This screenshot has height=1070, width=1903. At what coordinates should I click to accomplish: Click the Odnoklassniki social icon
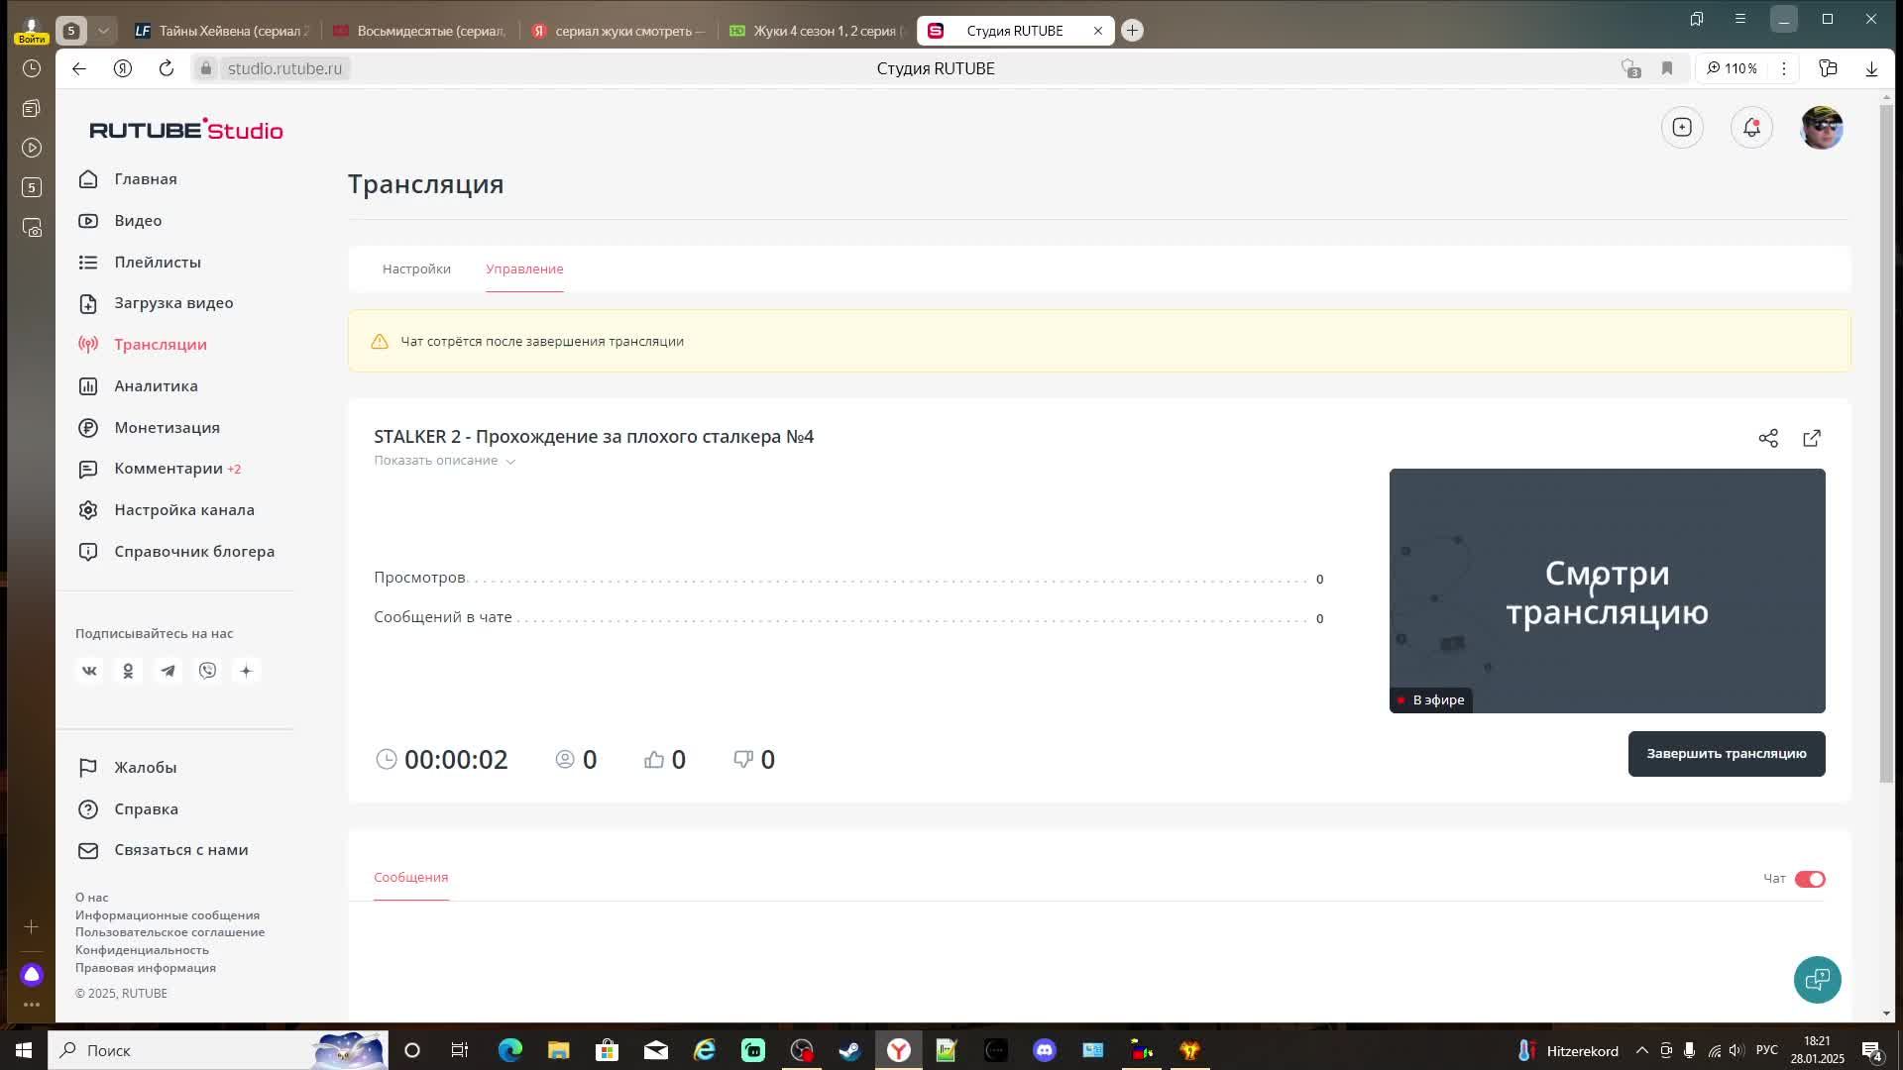click(x=128, y=672)
